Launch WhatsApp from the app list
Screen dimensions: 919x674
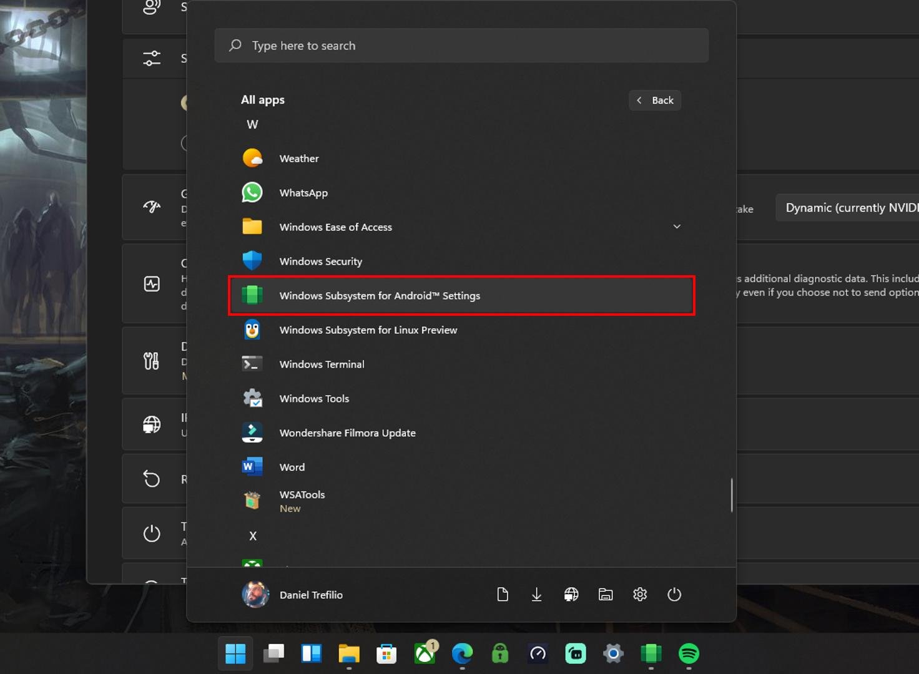(461, 193)
